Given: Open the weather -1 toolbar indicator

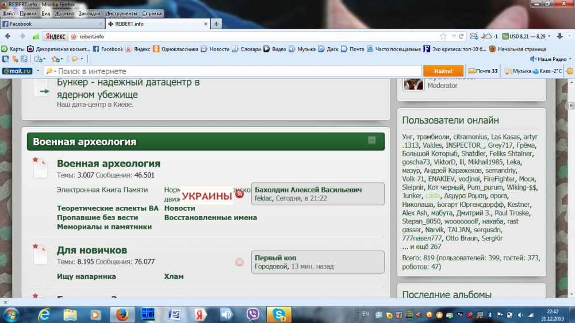Looking at the screenshot, I should pyautogui.click(x=489, y=36).
